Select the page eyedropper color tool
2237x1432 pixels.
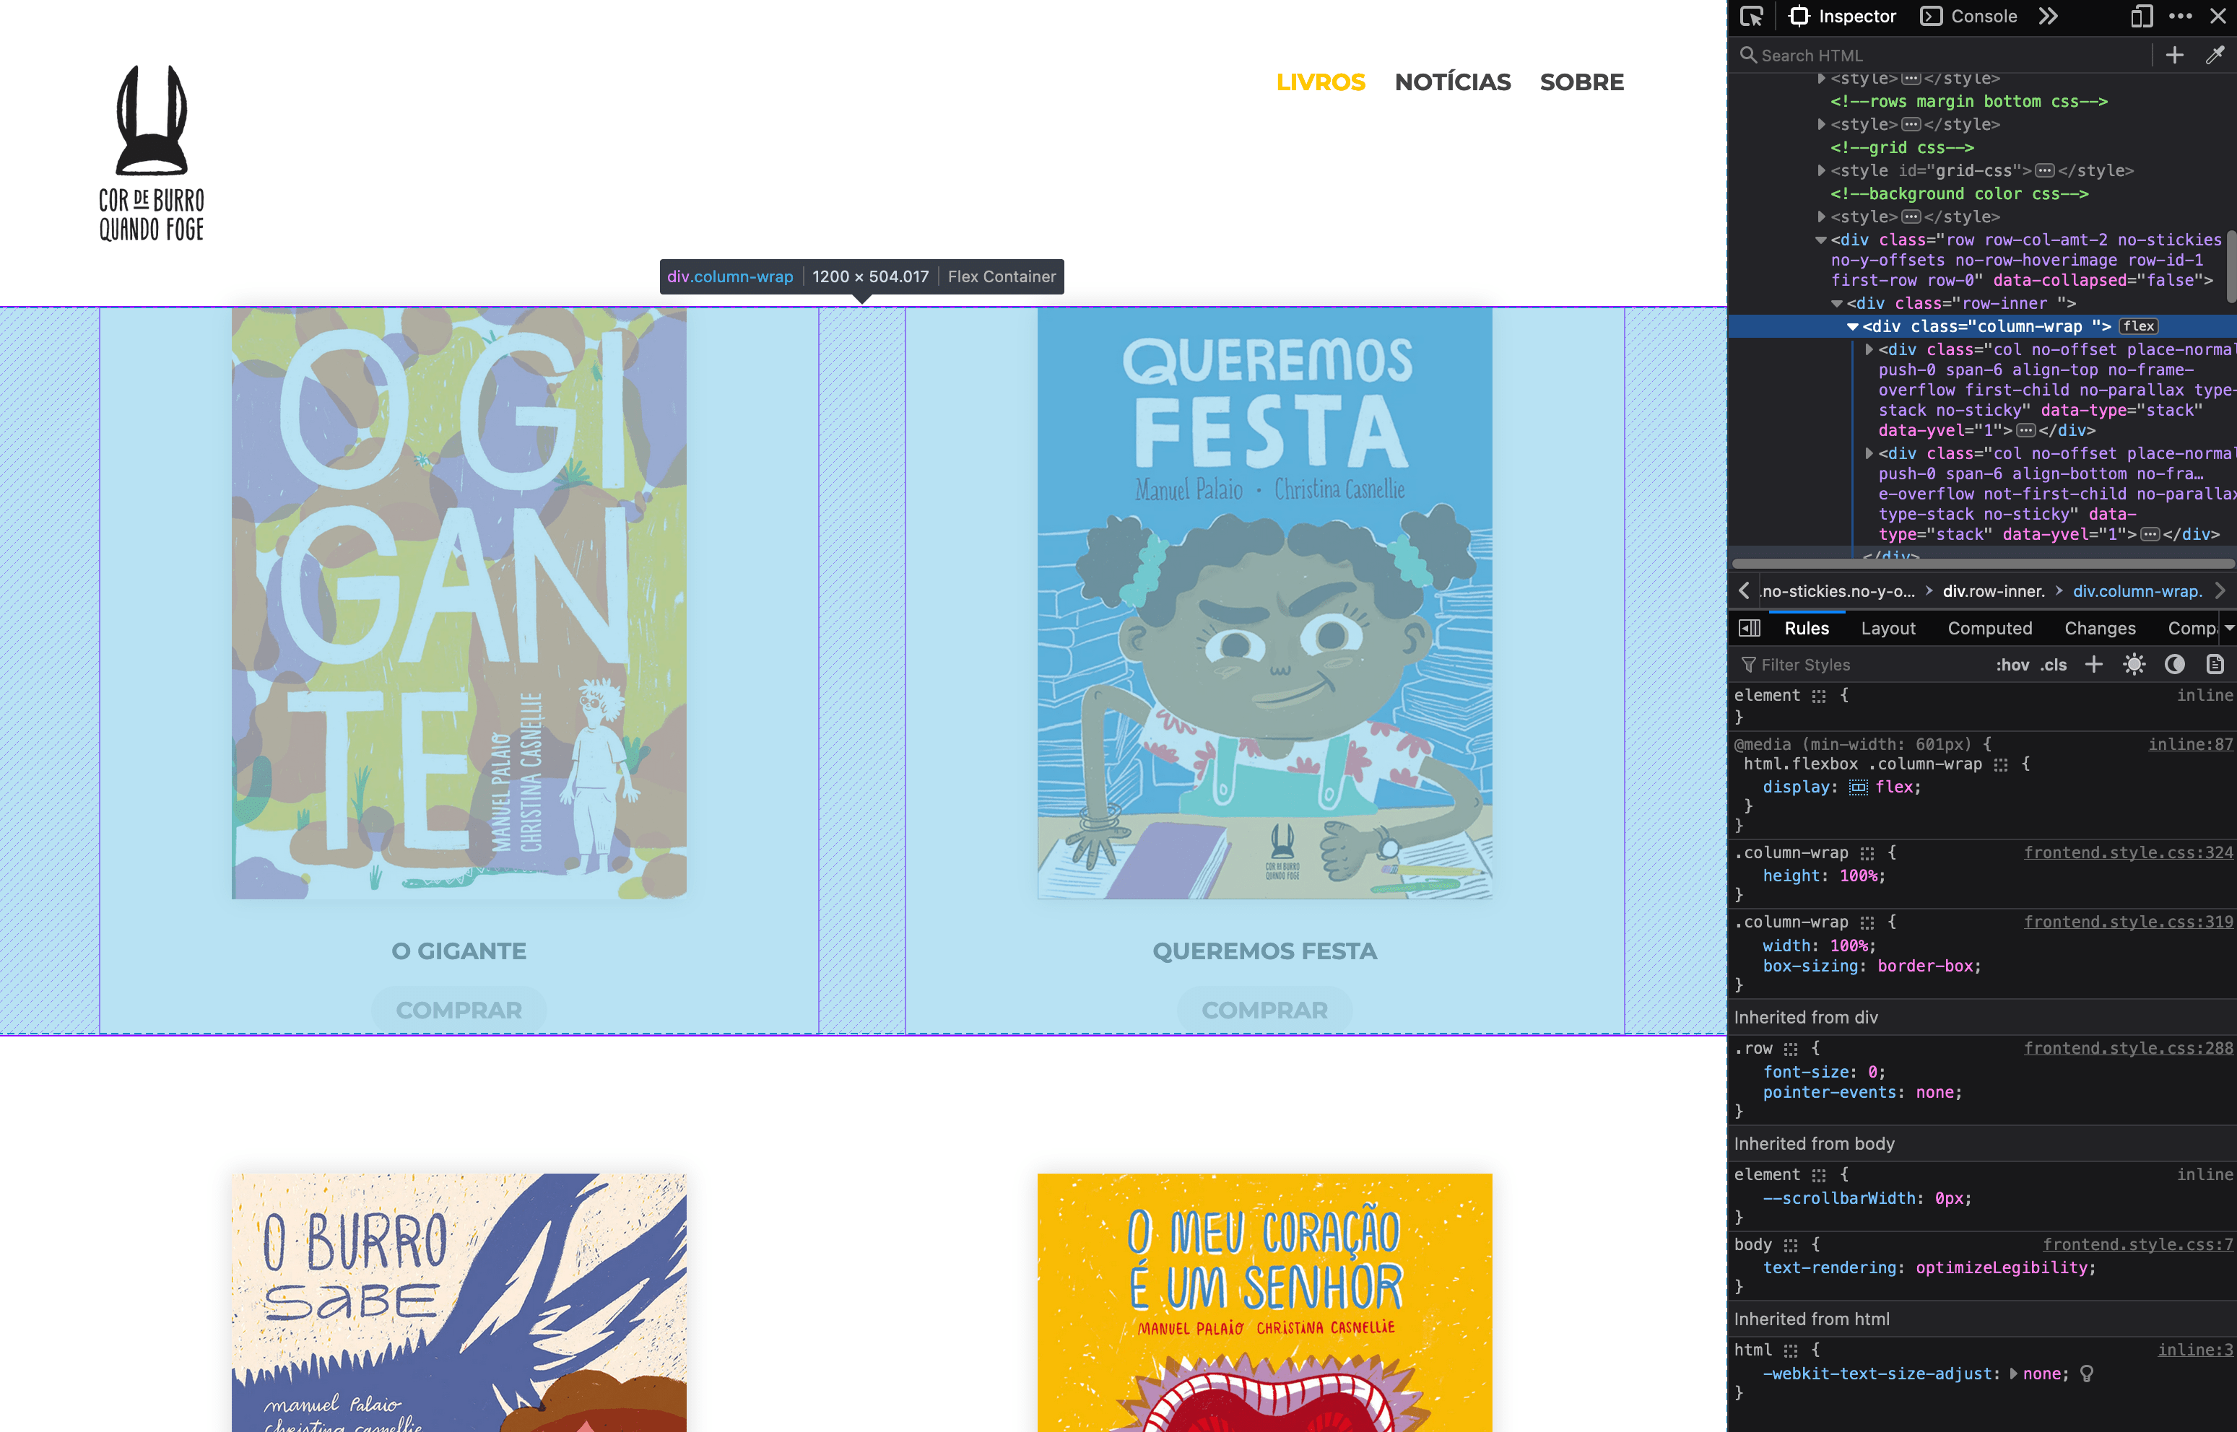point(2215,55)
